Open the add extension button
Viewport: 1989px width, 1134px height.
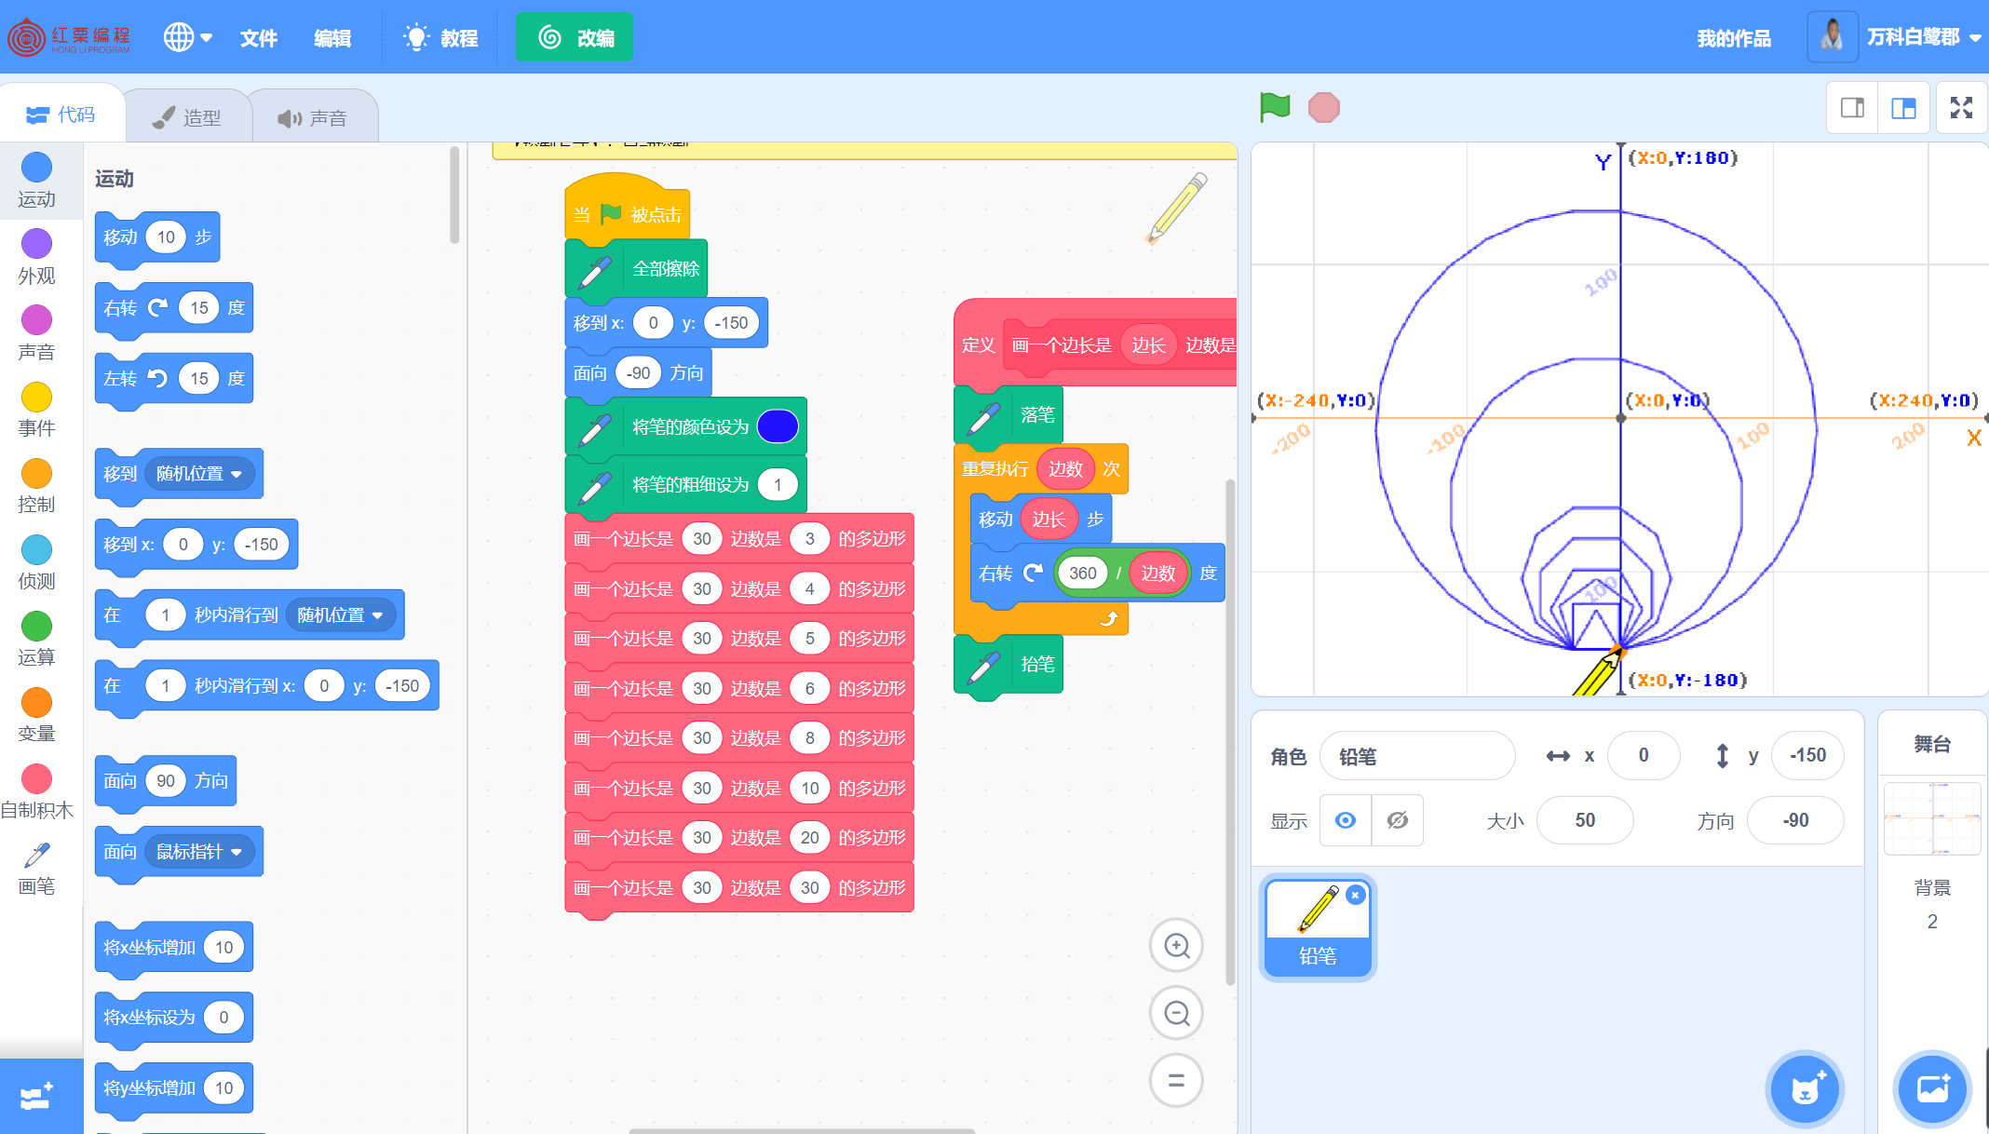(41, 1096)
